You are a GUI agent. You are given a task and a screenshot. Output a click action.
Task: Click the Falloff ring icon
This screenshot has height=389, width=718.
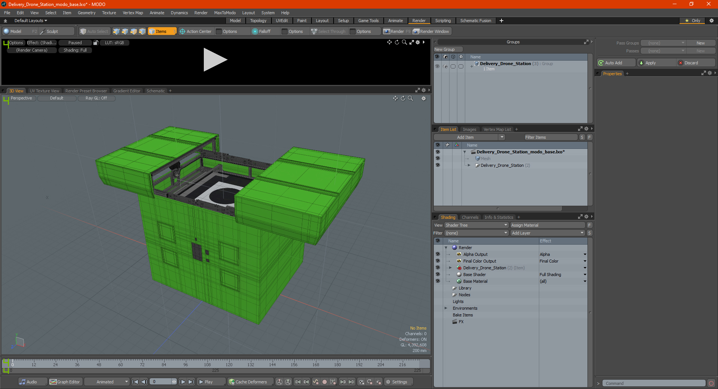coord(255,31)
